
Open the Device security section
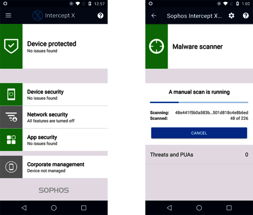54,94
